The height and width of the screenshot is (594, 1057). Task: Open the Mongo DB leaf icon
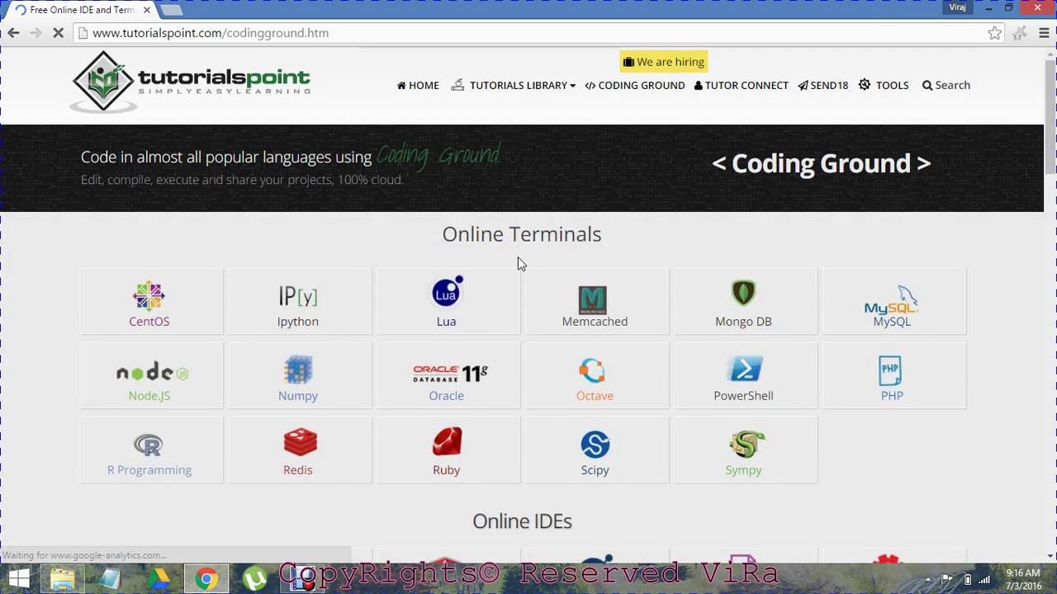pyautogui.click(x=743, y=293)
